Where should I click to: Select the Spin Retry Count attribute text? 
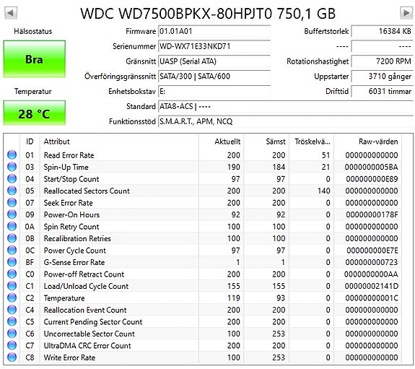click(71, 227)
